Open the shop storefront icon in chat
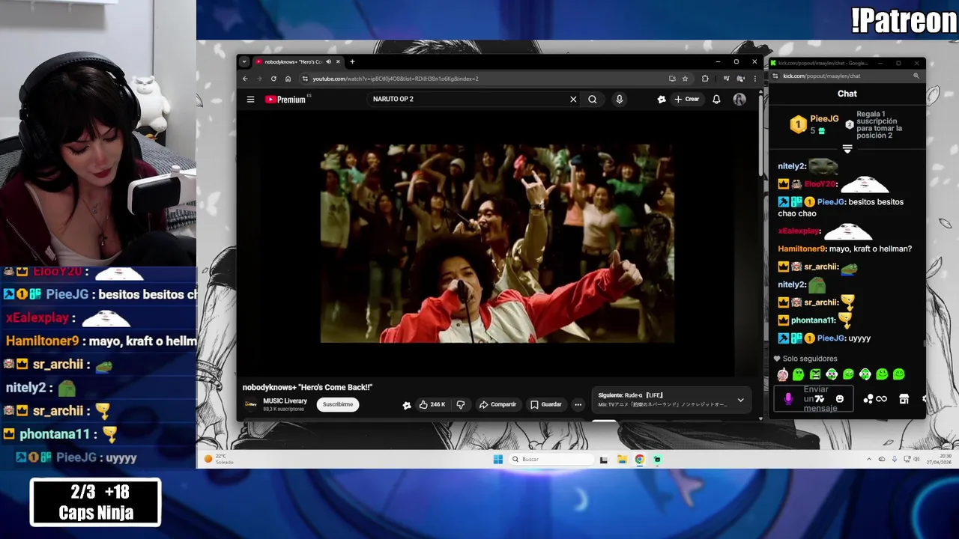This screenshot has width=959, height=539. coord(904,399)
